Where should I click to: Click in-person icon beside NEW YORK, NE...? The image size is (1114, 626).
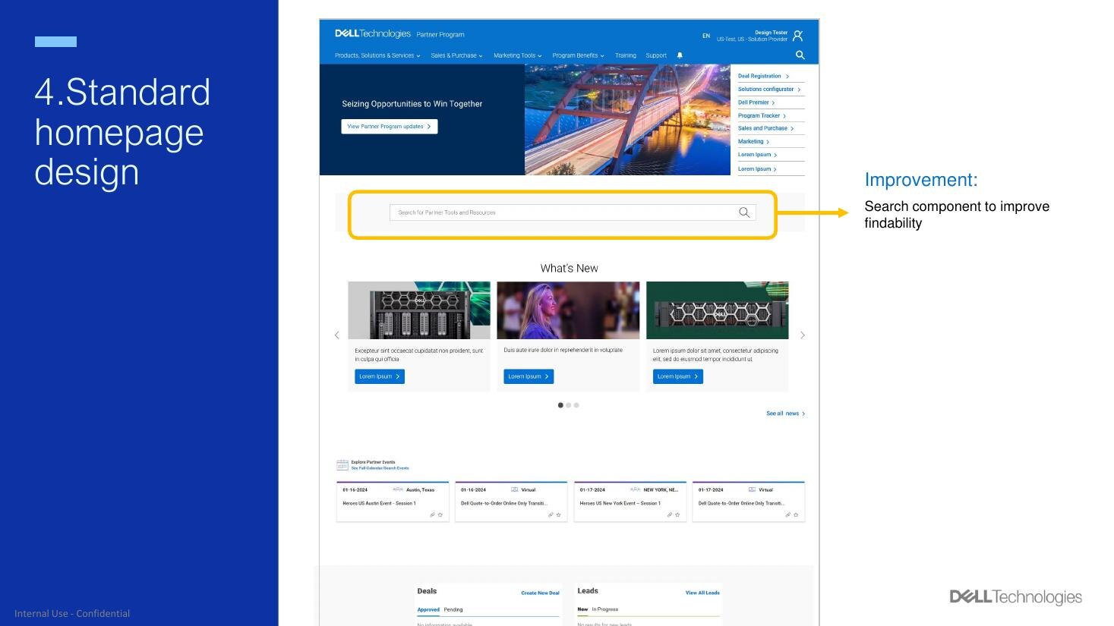coord(636,489)
